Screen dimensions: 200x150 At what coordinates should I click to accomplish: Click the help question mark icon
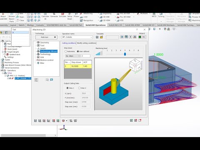(x=137, y=30)
